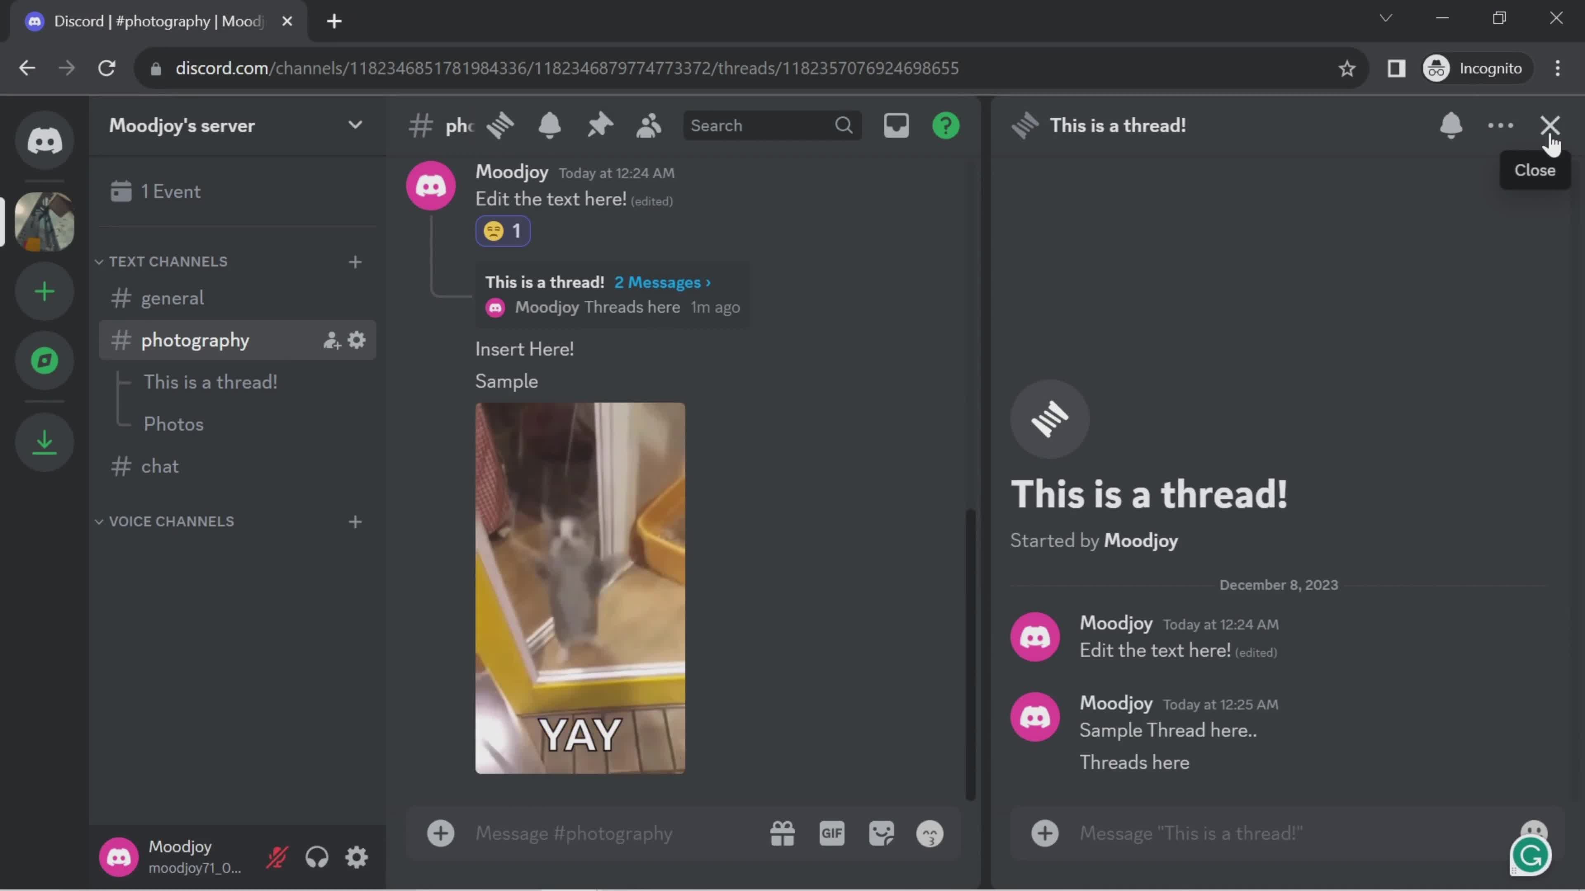
Task: Toggle the expressionless emoji reaction
Action: pyautogui.click(x=503, y=231)
